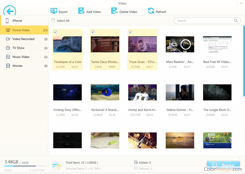Click the blue back arrow button
This screenshot has height=174, width=245.
click(x=10, y=12)
